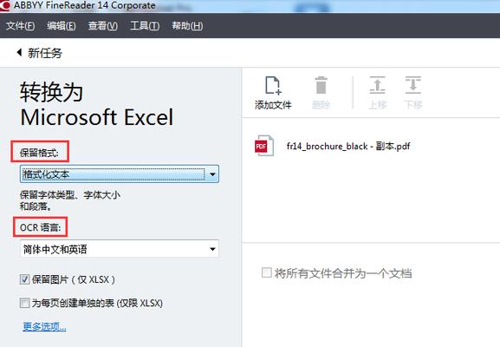Enable 为每页创建单独的表 checkbox
The image size is (500, 347).
click(x=24, y=303)
